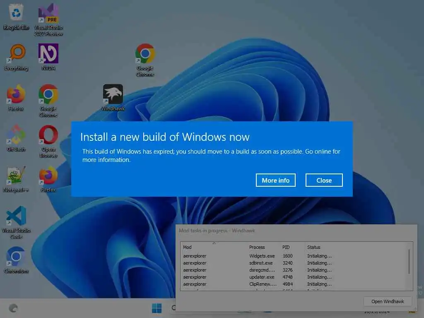The width and height of the screenshot is (424, 318).
Task: Select the Google Chrome icon below NVDA
Action: click(48, 101)
